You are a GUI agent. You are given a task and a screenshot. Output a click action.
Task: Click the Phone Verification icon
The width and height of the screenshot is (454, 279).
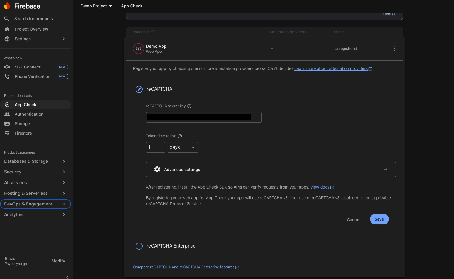click(7, 76)
